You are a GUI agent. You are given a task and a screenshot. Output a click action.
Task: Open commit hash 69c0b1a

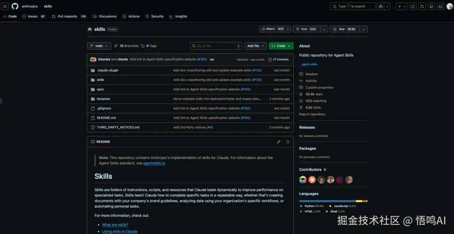click(243, 60)
